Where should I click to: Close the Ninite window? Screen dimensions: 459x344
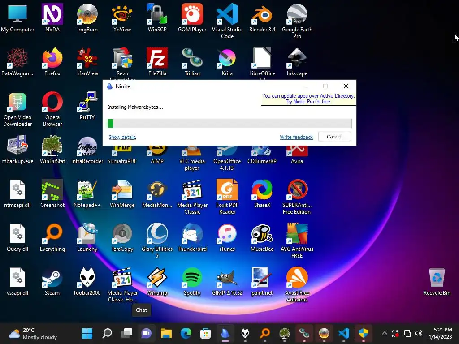click(346, 86)
